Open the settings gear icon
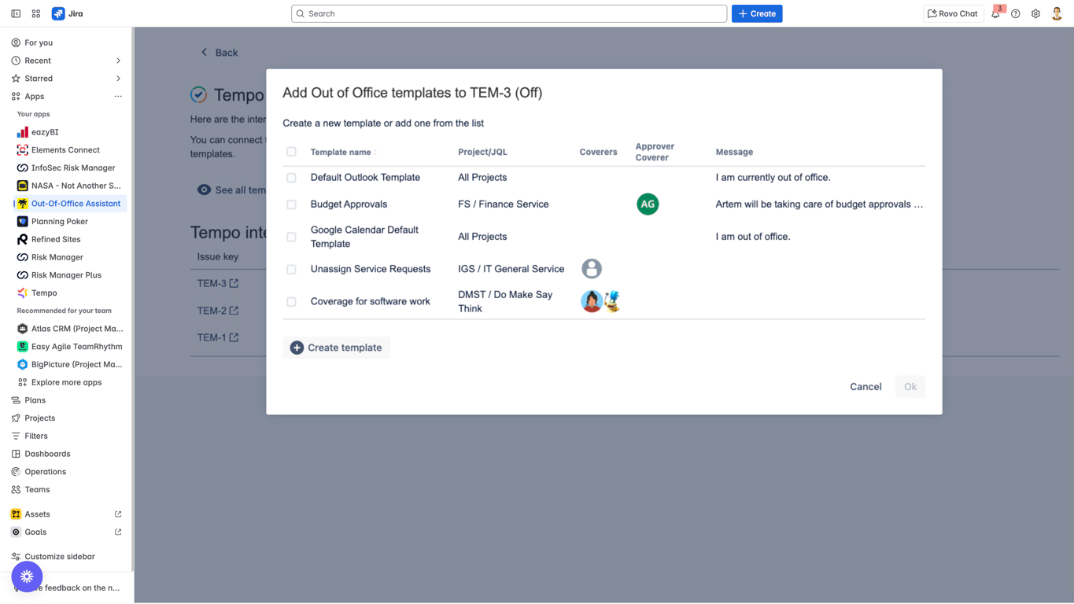The height and width of the screenshot is (604, 1074). (1035, 14)
